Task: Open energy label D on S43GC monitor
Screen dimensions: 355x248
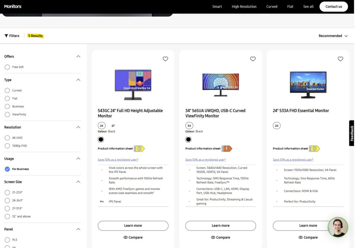Action: coord(140,149)
